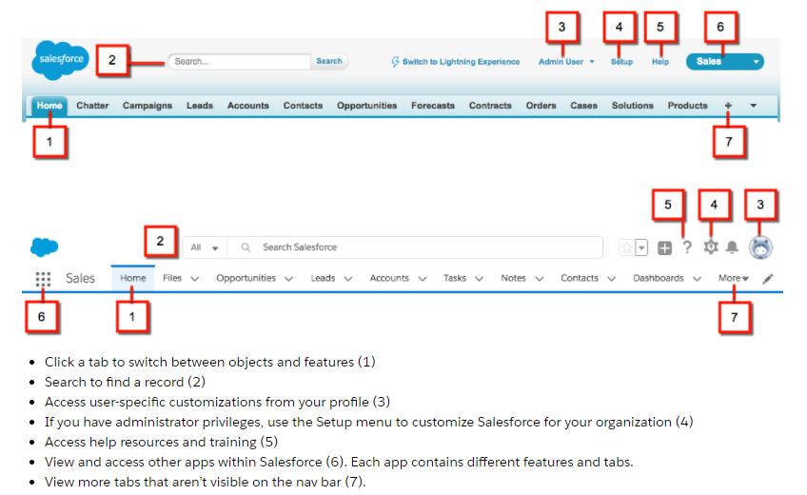This screenshot has width=807, height=495.
Task: Click the plus icon for all tabs
Action: click(728, 106)
